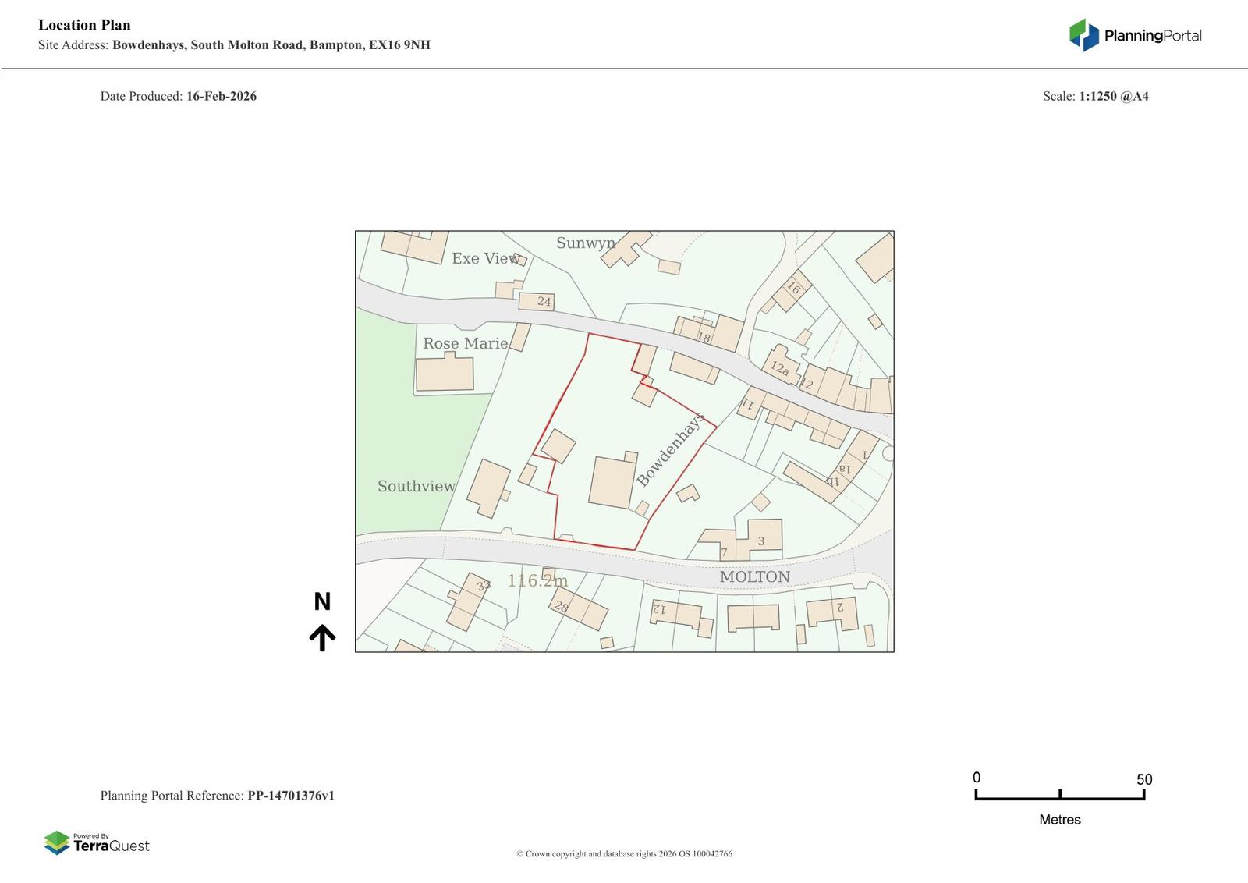This screenshot has width=1248, height=883.
Task: Click the PlanningPortal logo icon
Action: 1083,35
